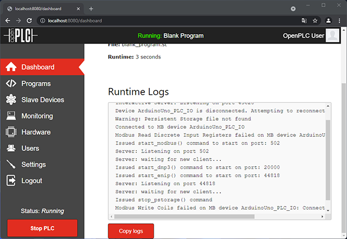Go to the Settings page
This screenshot has height=239, width=347.
click(34, 165)
